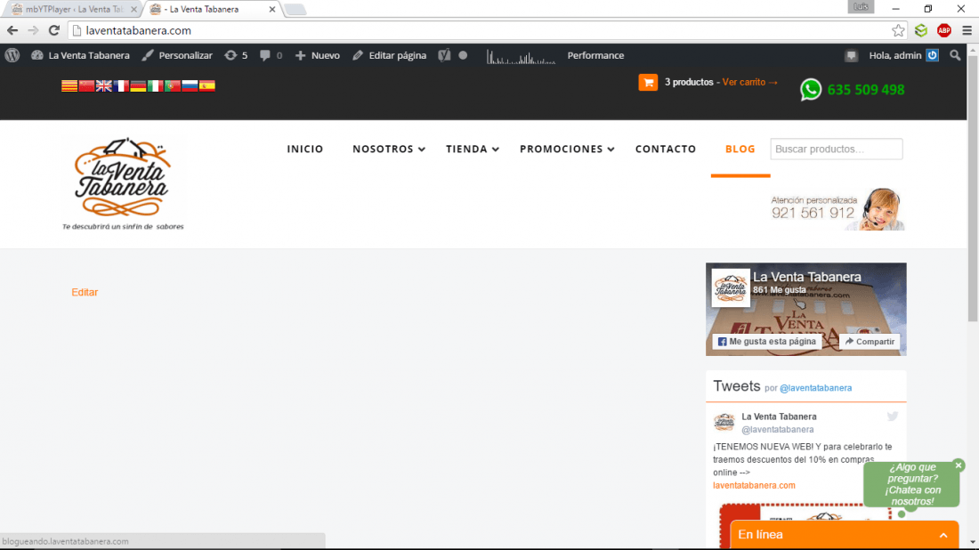Switch language to Chinese flag
979x550 pixels.
[x=86, y=85]
